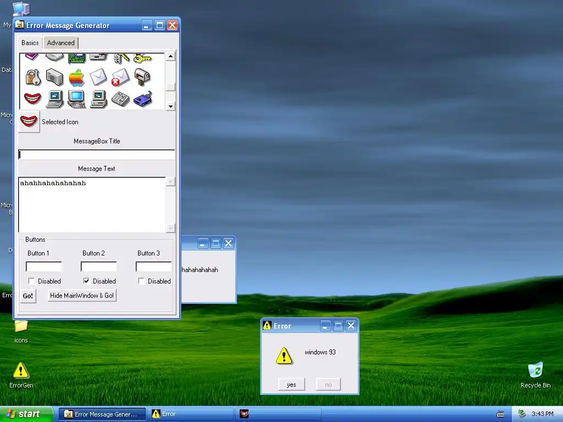Click the icon list scroll up arrow

(x=170, y=57)
